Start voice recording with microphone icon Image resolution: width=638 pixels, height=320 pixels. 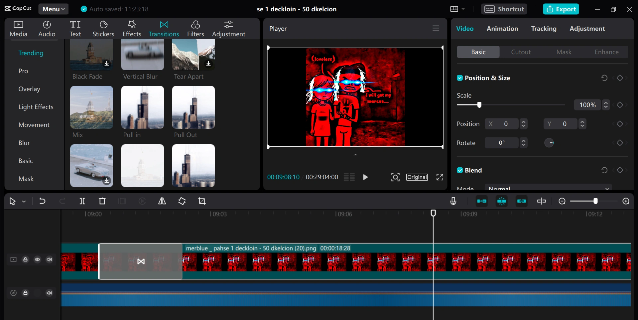click(x=453, y=201)
